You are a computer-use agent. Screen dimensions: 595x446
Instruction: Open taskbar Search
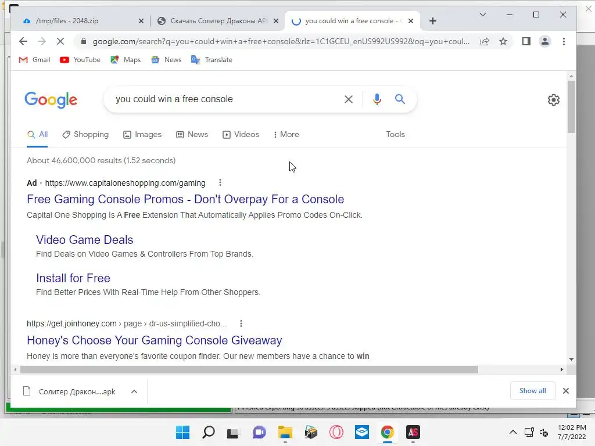point(209,432)
